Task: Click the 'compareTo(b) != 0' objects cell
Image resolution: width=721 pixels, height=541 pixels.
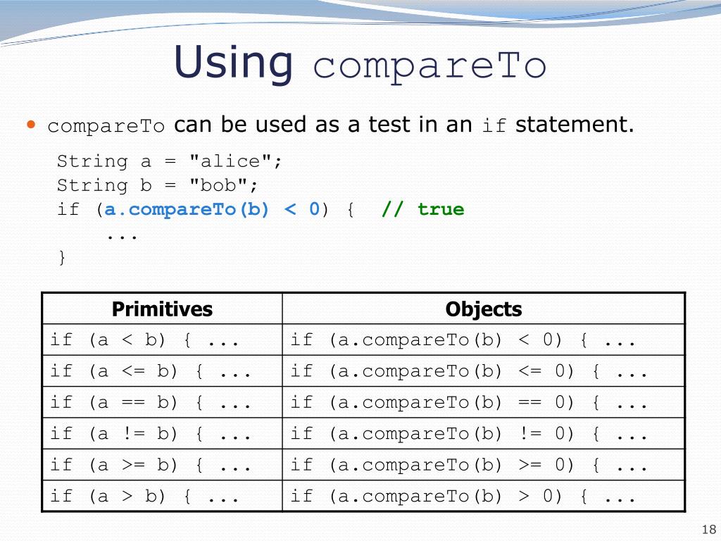Action: click(483, 434)
